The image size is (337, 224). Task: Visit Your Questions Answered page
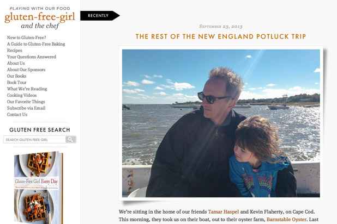pyautogui.click(x=32, y=57)
